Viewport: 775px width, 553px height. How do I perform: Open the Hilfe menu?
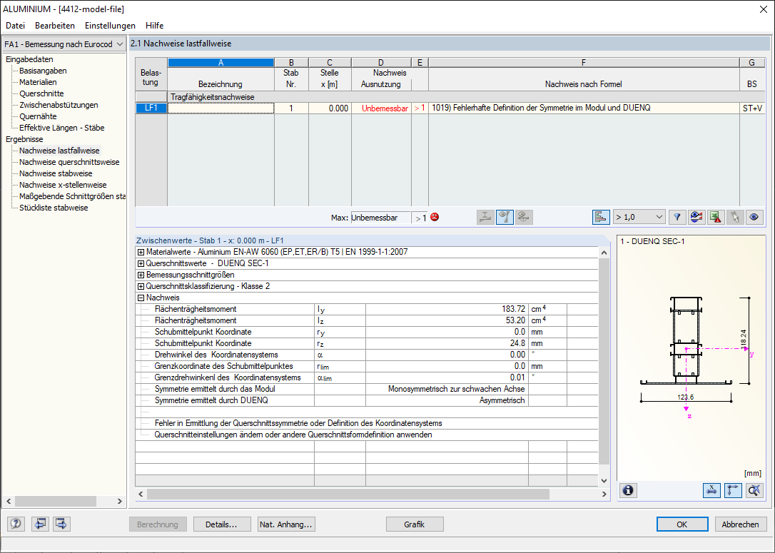[x=155, y=26]
